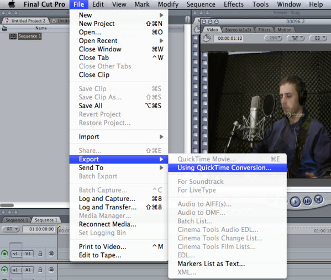This screenshot has width=331, height=280.
Task: Select the highlighted Export menu item
Action: (x=119, y=159)
